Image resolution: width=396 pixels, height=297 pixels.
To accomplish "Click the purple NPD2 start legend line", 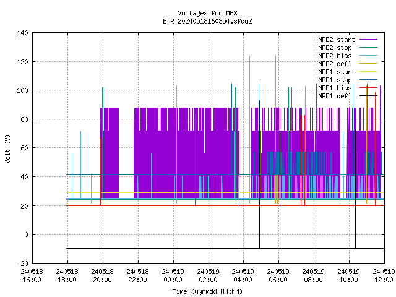I will click(x=368, y=40).
